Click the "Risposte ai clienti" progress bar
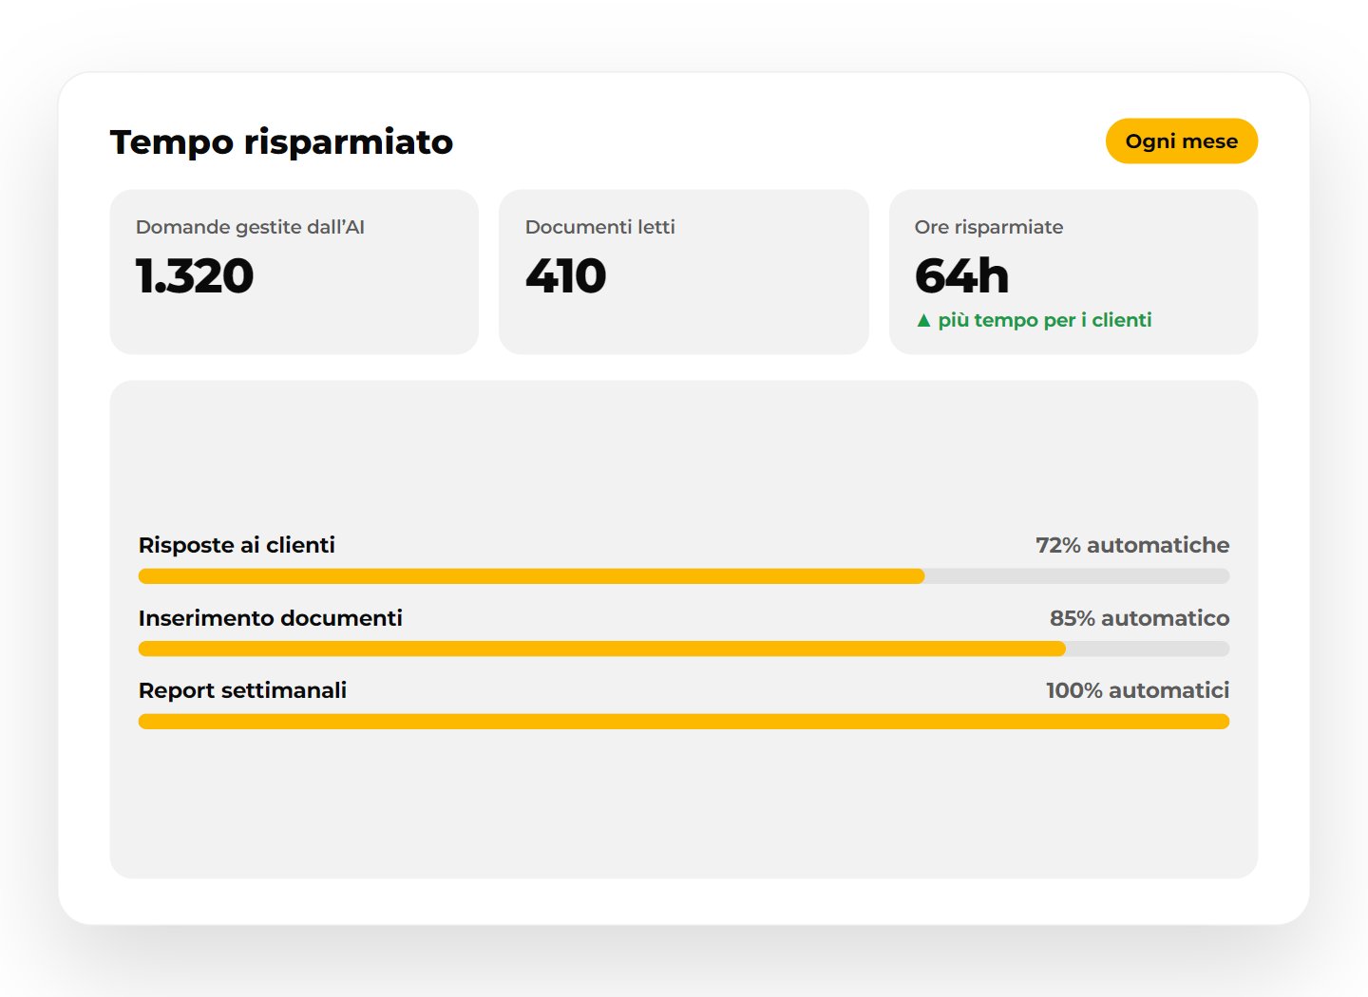 [684, 576]
